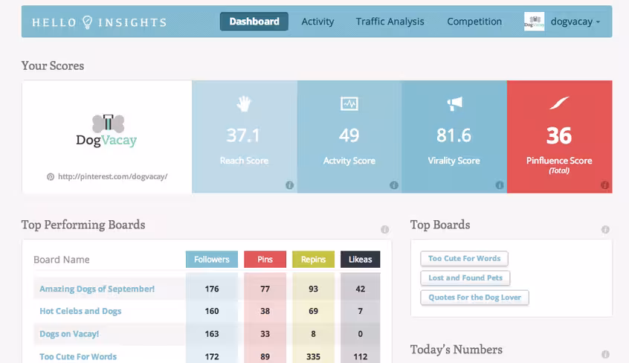This screenshot has width=629, height=363.
Task: Open info icon on Pinfluence Score tile
Action: 605,185
